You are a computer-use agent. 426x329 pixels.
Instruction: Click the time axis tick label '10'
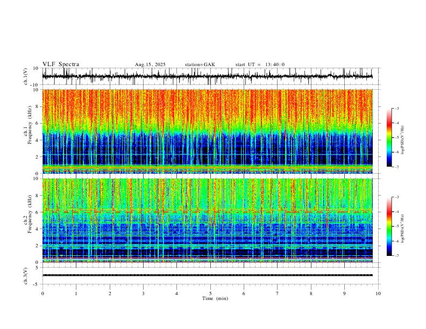378,294
